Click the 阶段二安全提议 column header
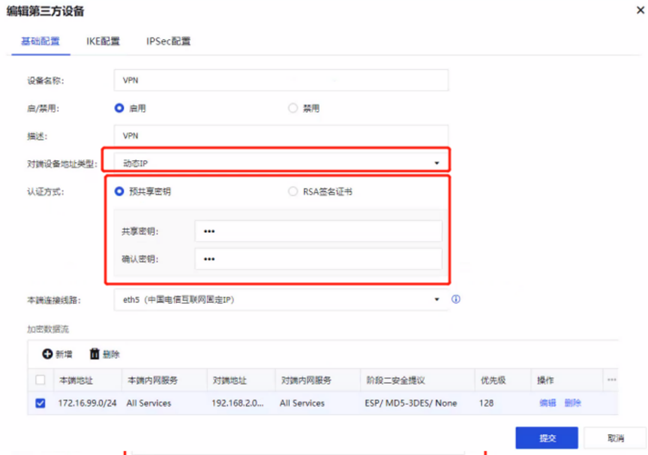648x455 pixels. coord(395,380)
